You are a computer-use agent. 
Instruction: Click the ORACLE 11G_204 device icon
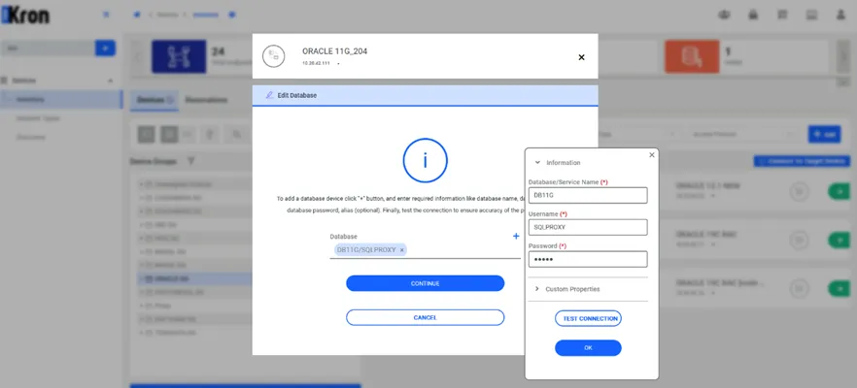pos(273,56)
